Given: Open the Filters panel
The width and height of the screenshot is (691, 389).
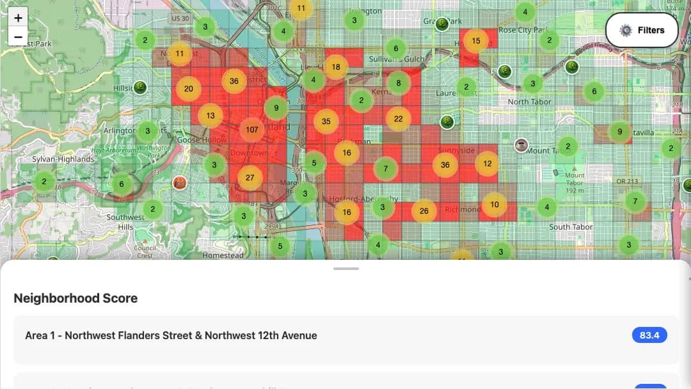Looking at the screenshot, I should pos(642,29).
